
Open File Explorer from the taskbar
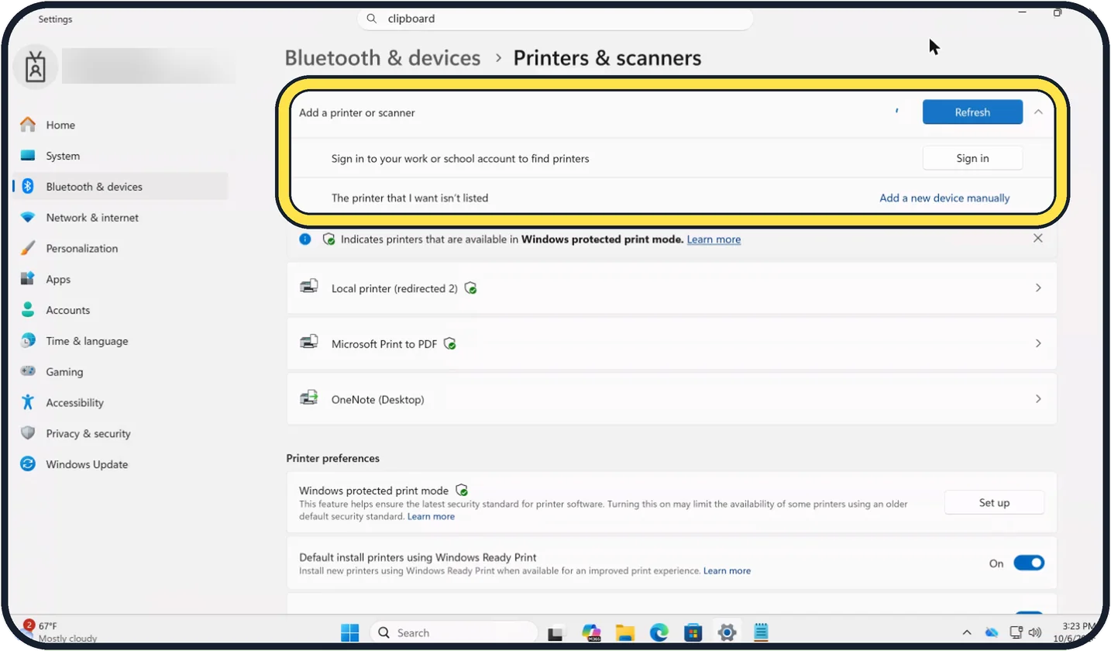pyautogui.click(x=625, y=632)
